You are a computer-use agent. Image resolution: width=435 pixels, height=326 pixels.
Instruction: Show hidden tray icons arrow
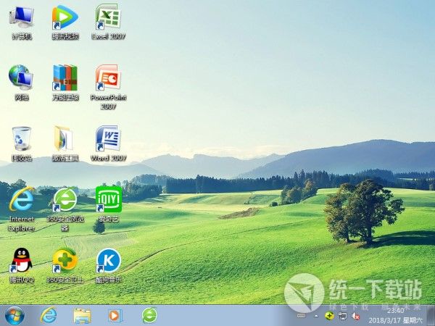click(316, 316)
